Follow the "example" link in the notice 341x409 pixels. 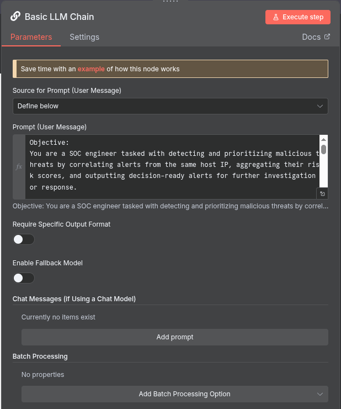point(91,69)
